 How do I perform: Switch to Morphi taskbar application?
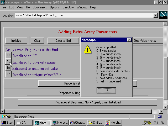pos(114,123)
